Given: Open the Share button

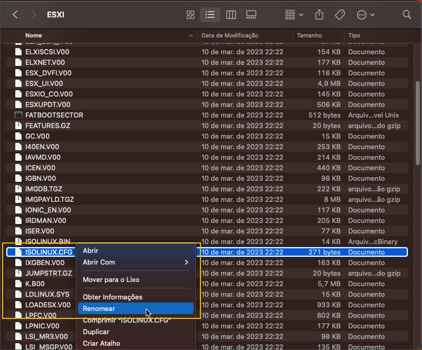Looking at the screenshot, I should tap(319, 15).
